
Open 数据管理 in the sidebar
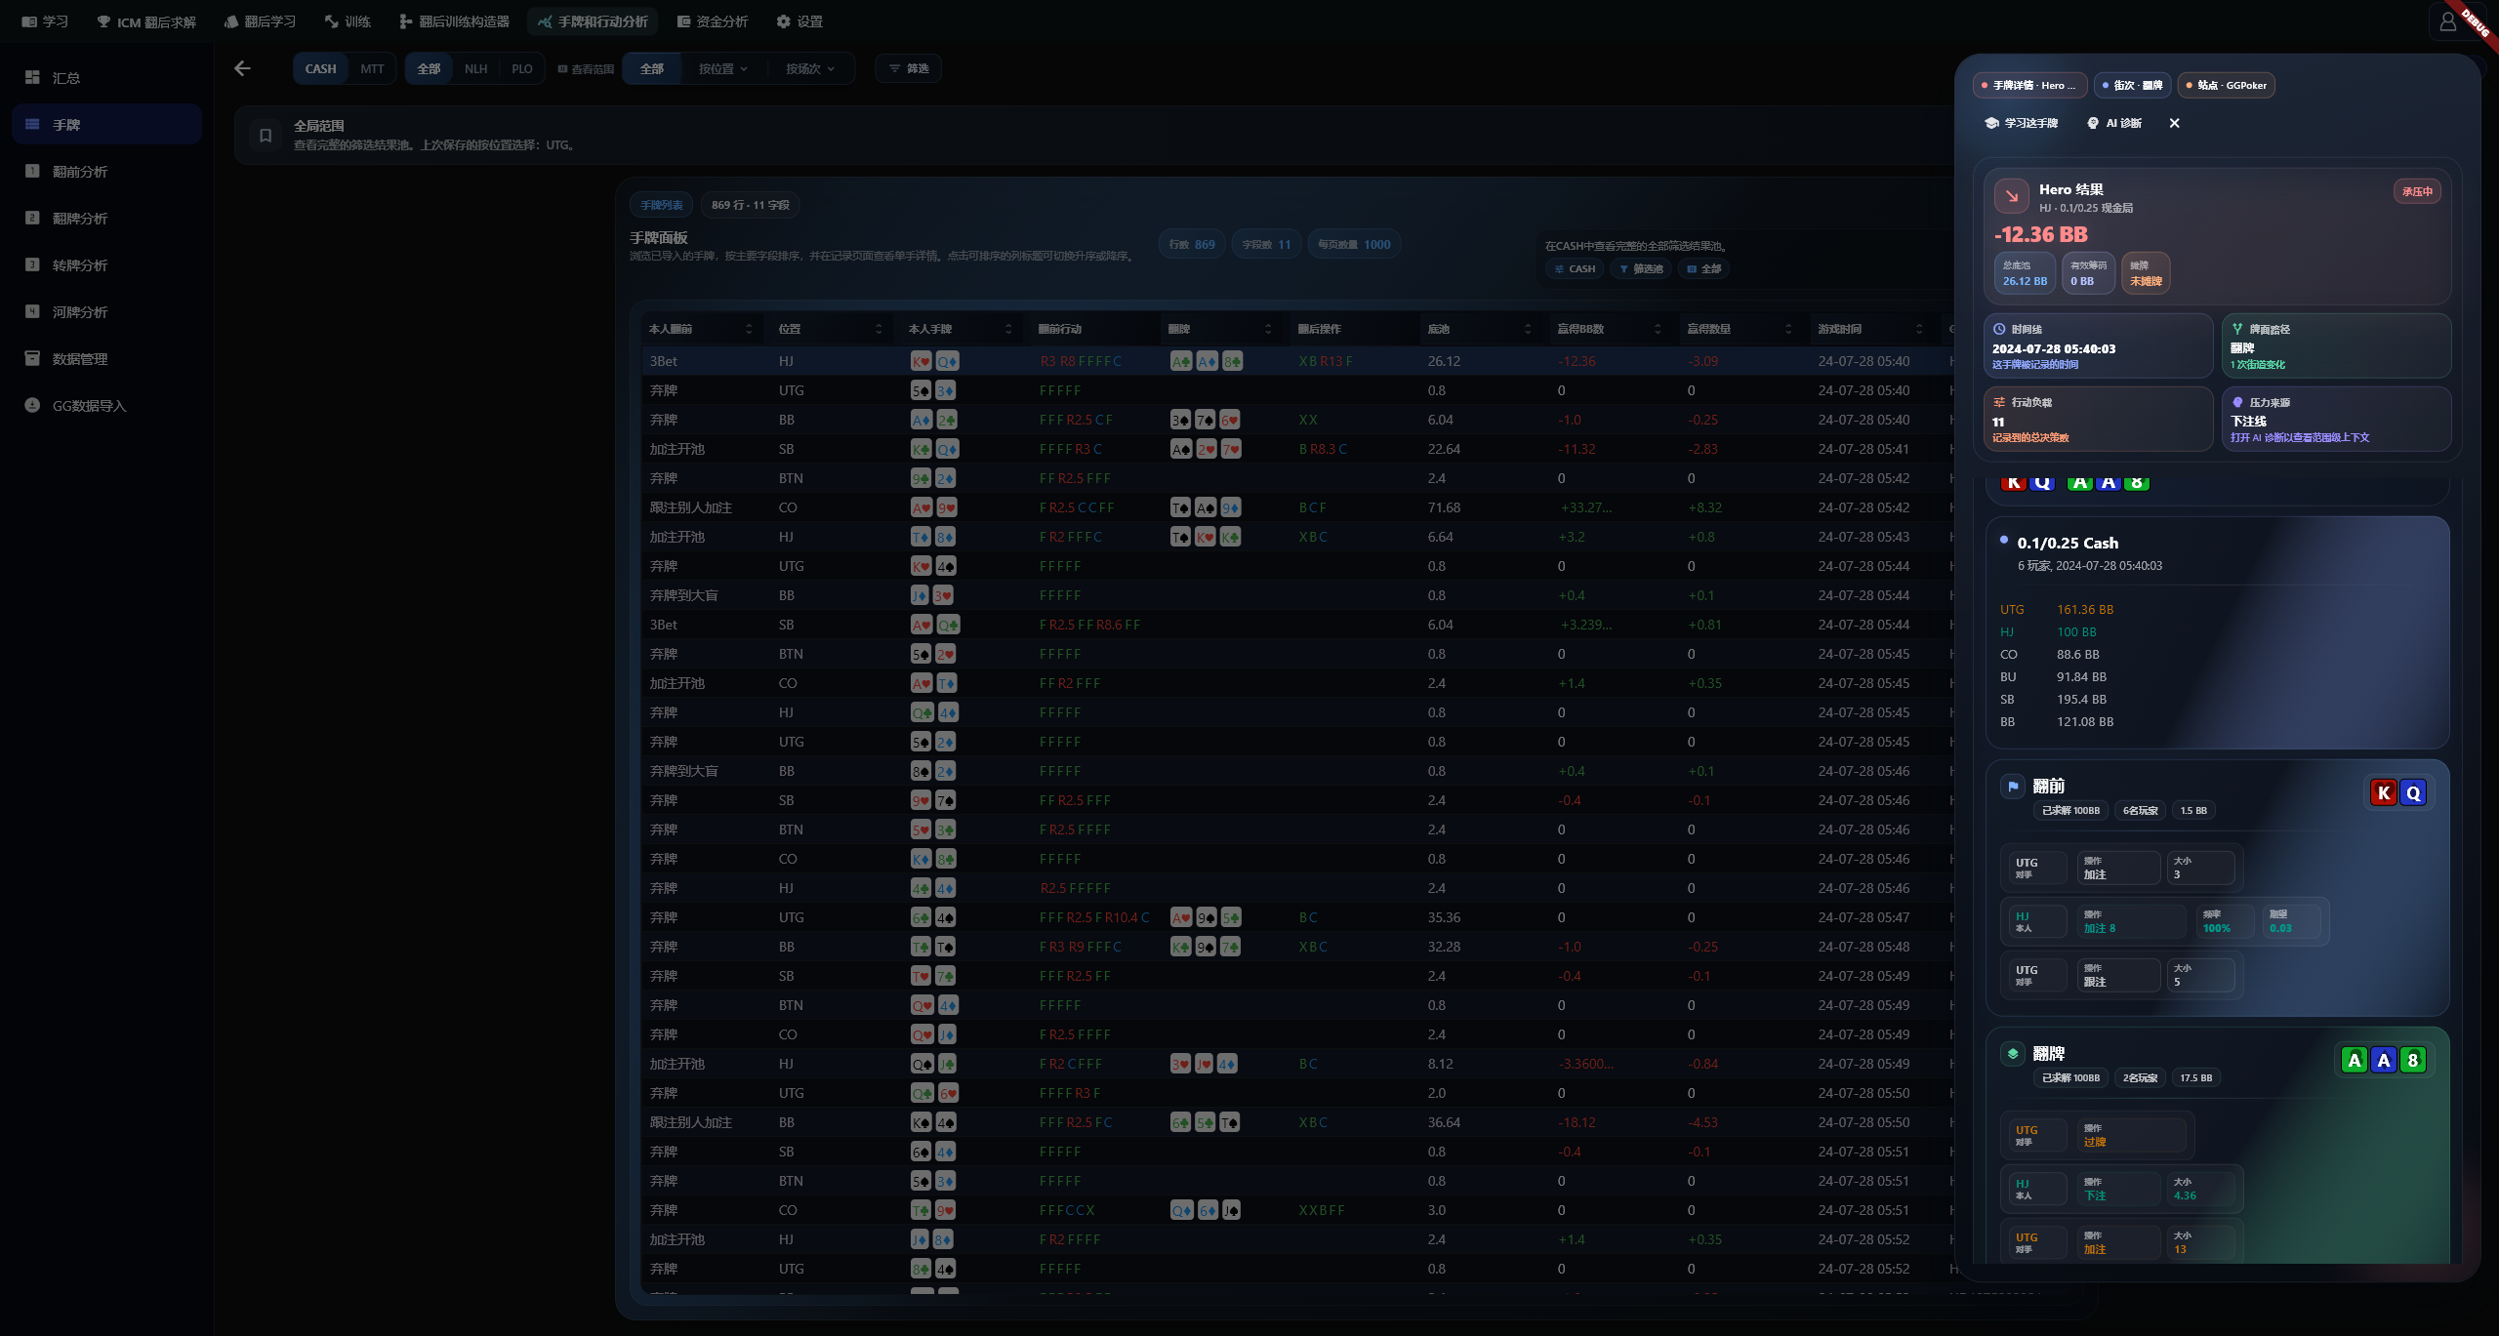point(106,358)
